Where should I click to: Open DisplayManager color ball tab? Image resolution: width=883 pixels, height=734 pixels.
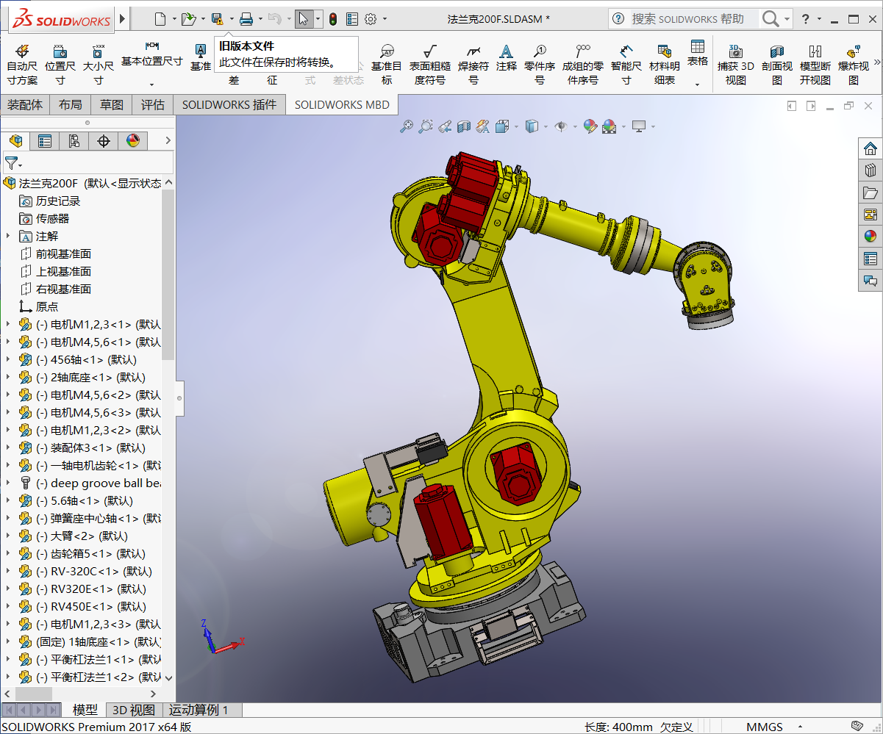tap(133, 141)
